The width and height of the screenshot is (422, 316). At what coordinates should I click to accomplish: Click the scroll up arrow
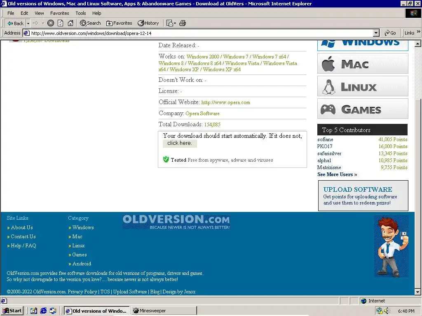pos(418,44)
